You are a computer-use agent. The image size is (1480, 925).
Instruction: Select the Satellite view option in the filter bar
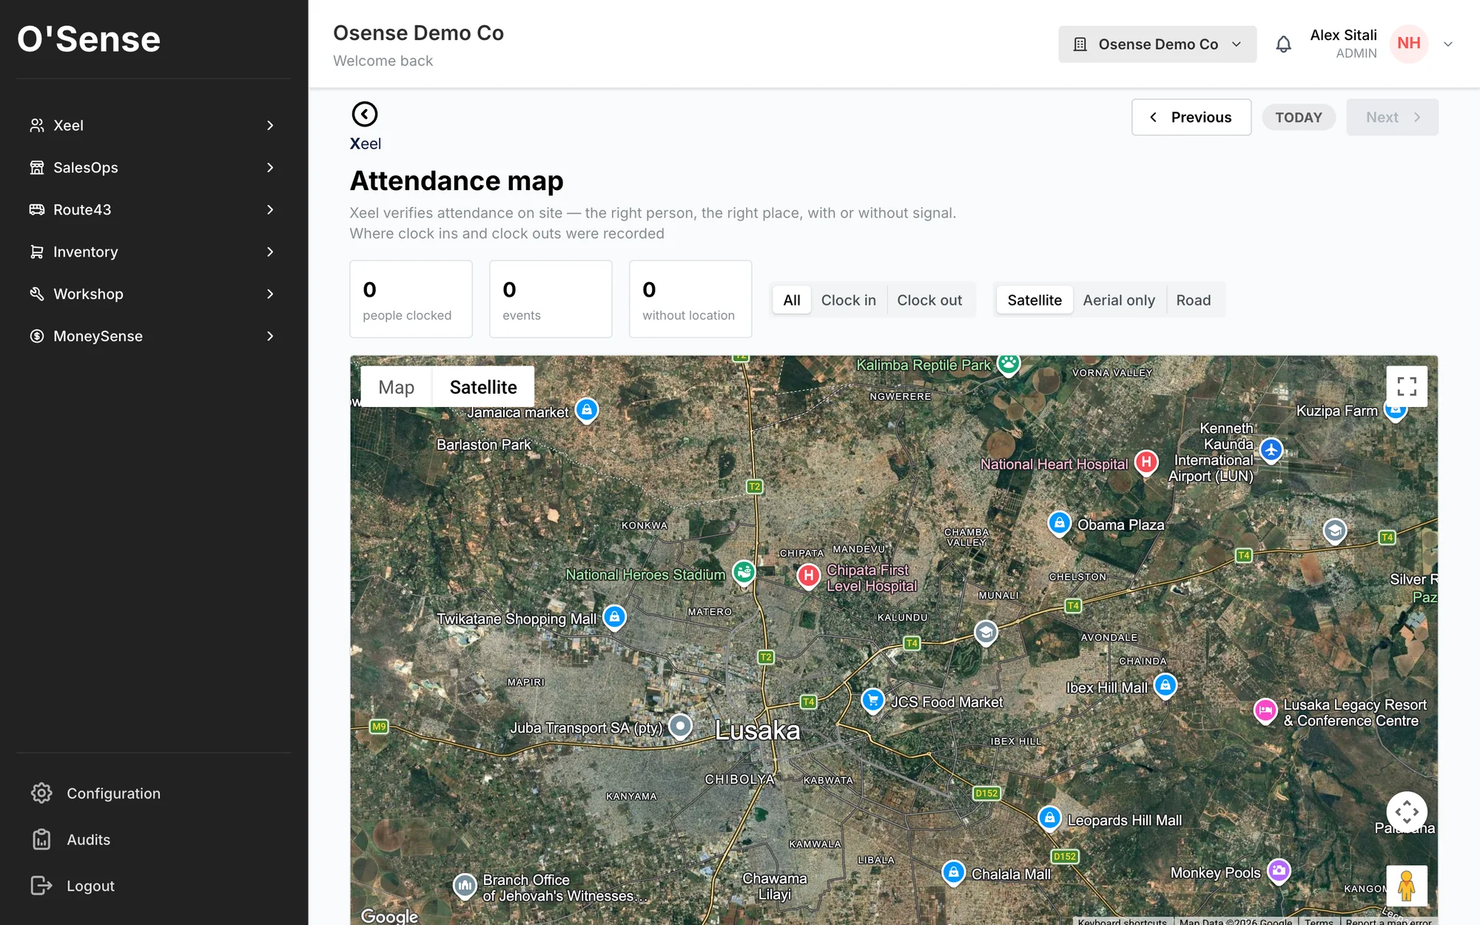point(1035,300)
